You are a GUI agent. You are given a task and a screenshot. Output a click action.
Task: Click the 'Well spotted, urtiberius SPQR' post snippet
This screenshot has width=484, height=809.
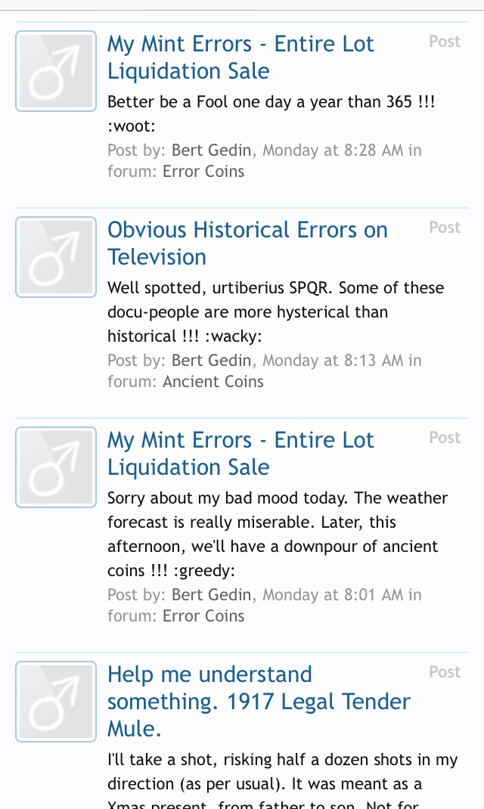(275, 312)
